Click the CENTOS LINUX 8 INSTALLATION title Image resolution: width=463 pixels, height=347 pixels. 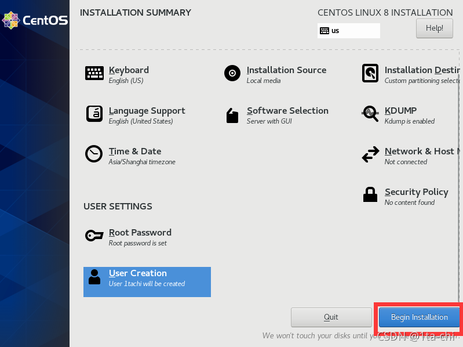385,13
